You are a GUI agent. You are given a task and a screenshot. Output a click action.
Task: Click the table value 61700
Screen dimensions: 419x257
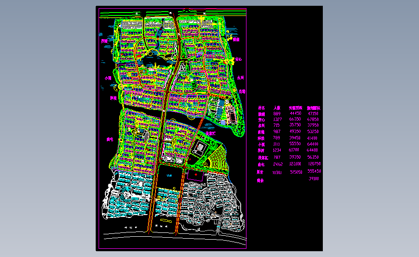[x=294, y=150]
